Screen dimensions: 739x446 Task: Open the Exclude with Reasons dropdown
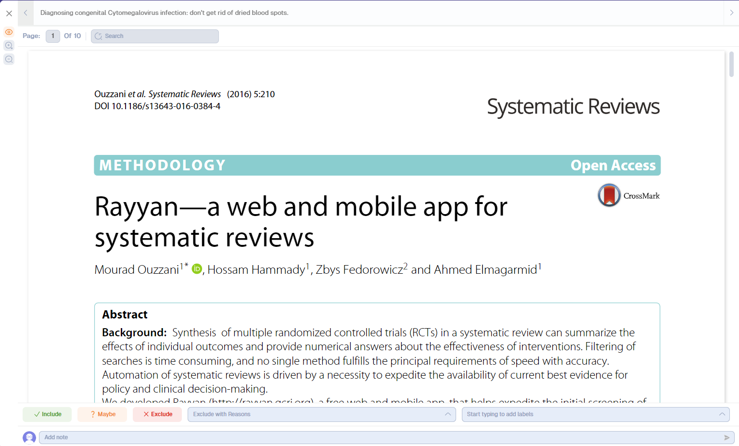tap(322, 414)
